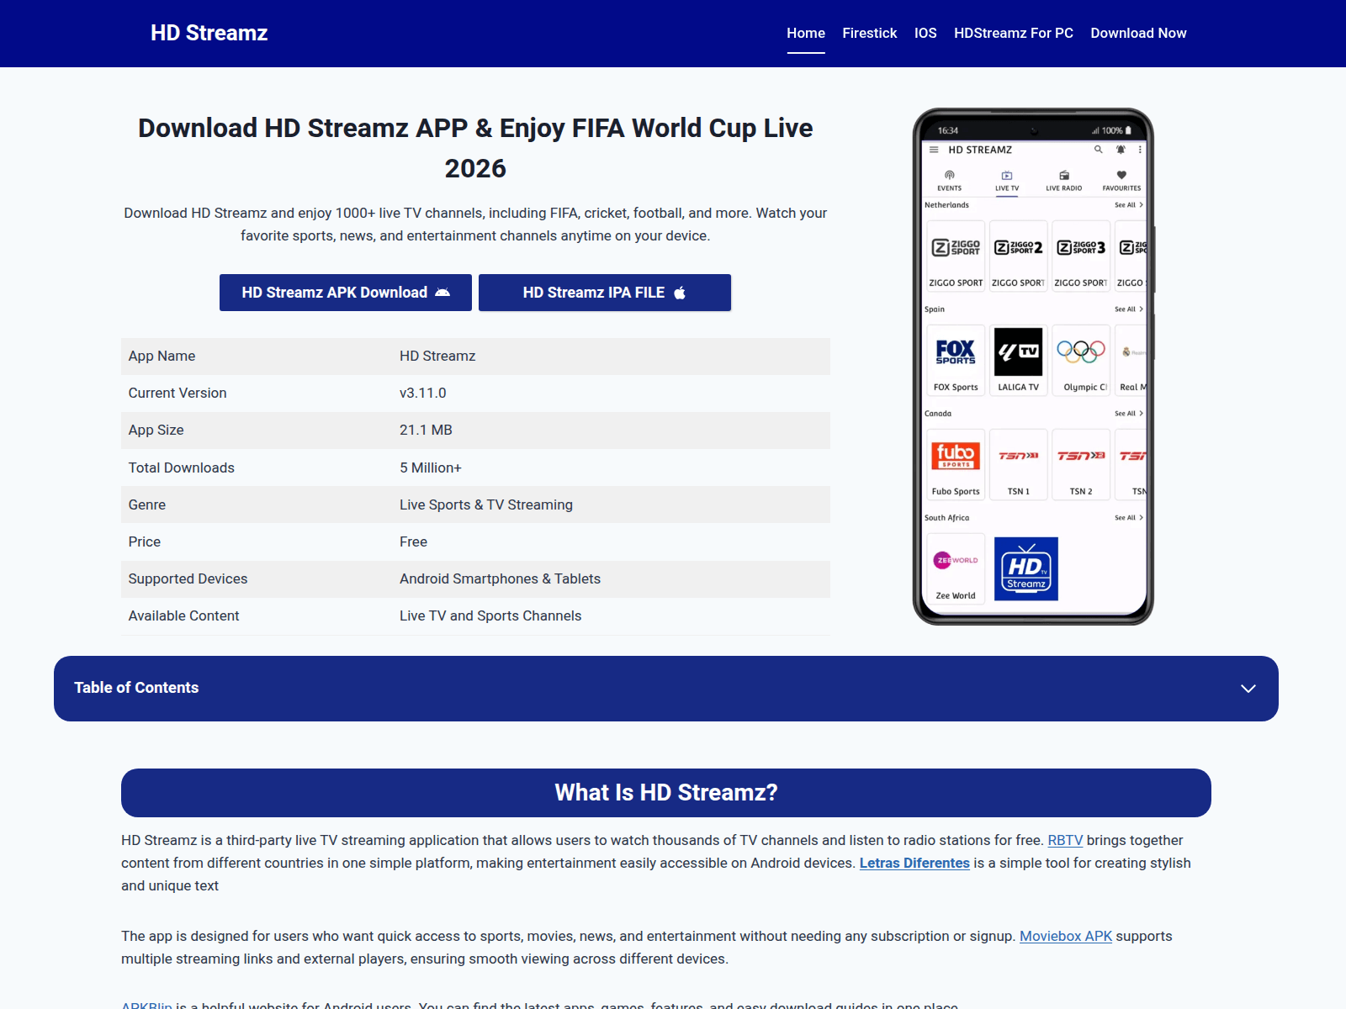Click the LIVE TV tab icon in mockup
Image resolution: width=1346 pixels, height=1009 pixels.
[1007, 176]
